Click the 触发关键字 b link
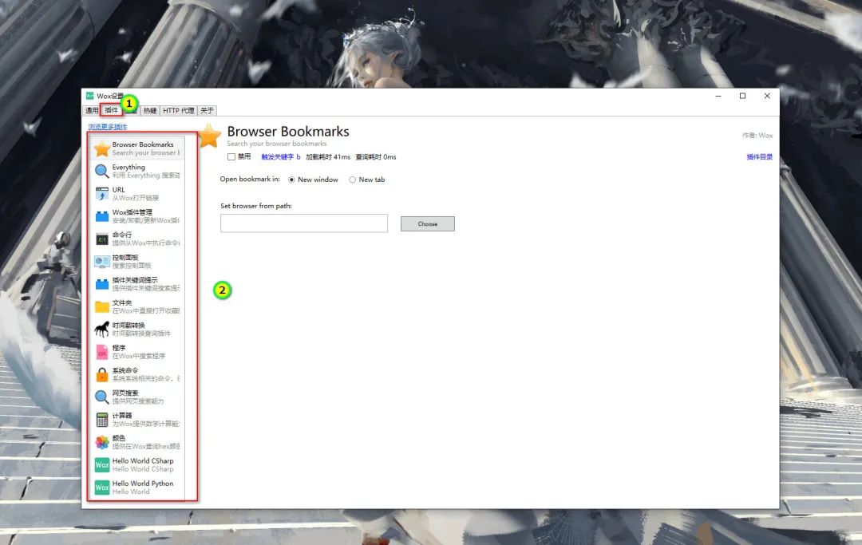Screen dimensions: 862x545 280,156
